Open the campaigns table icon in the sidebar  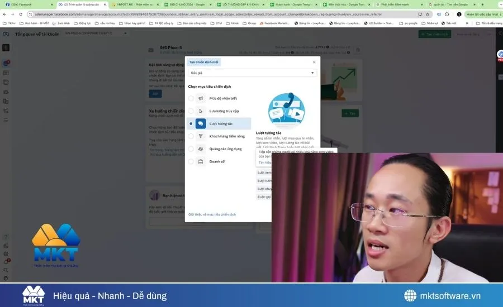pyautogui.click(x=6, y=73)
